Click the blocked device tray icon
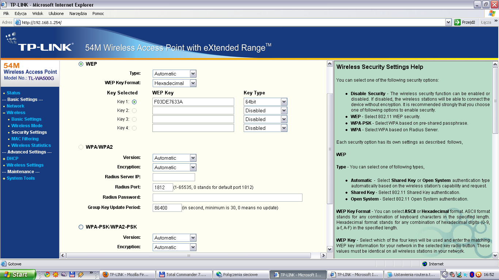The width and height of the screenshot is (499, 280). [x=452, y=275]
